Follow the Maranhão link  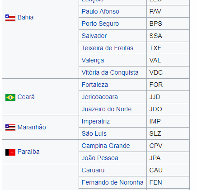[x=32, y=127]
